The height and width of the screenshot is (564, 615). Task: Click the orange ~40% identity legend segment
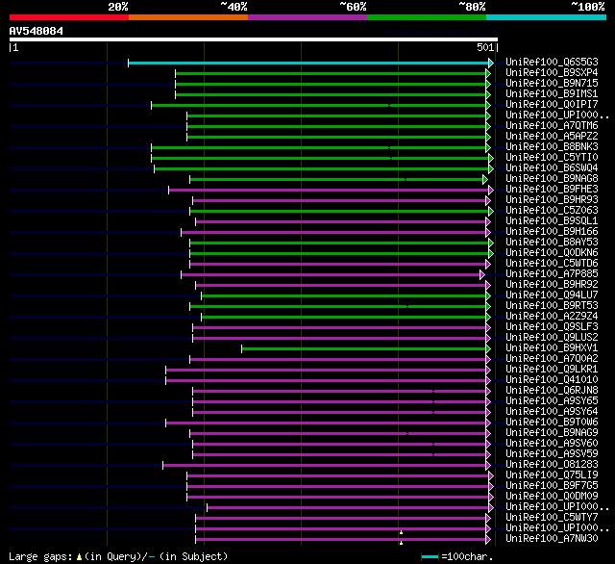click(x=188, y=17)
